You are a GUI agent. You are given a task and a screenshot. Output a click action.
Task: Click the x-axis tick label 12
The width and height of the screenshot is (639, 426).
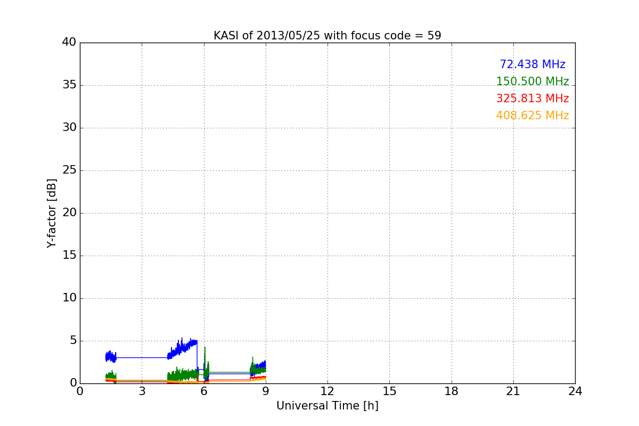tap(327, 391)
